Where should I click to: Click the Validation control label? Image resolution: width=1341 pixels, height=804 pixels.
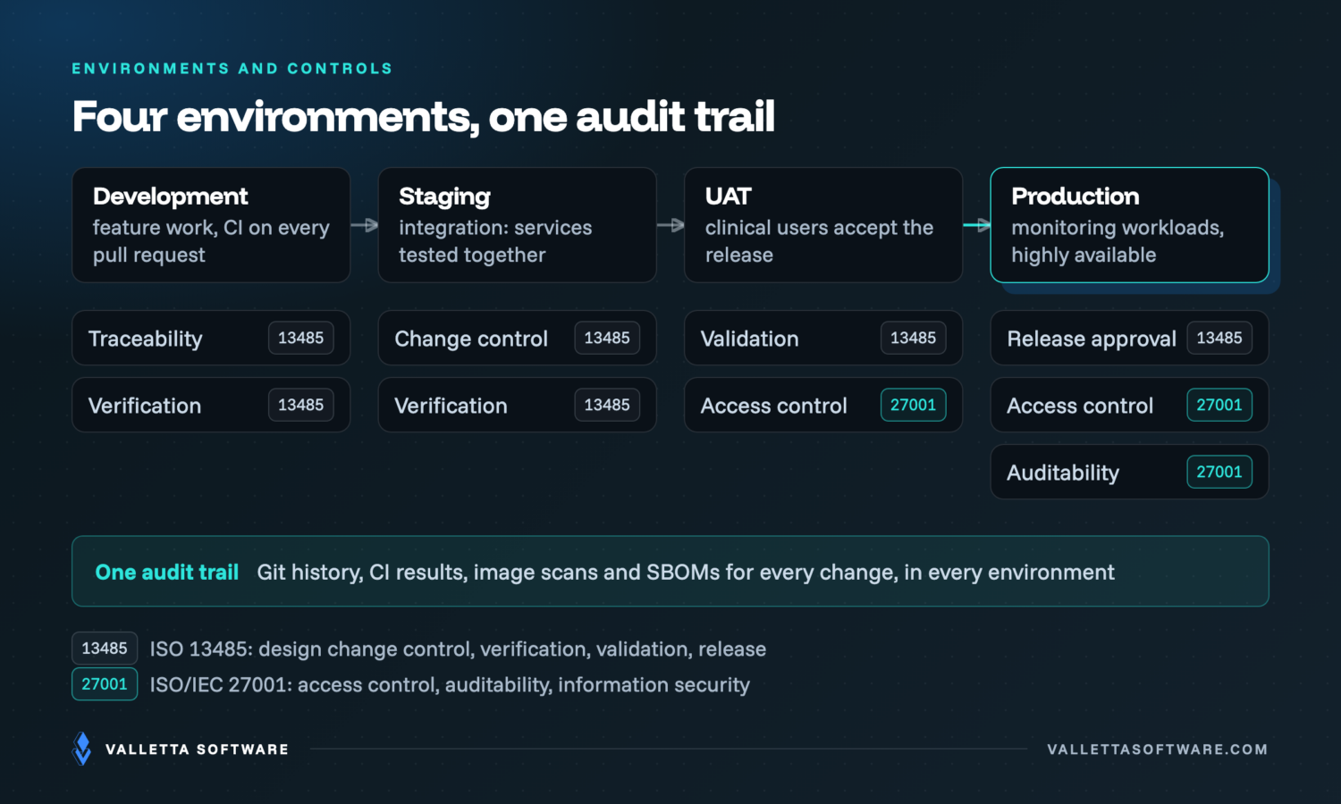(750, 339)
